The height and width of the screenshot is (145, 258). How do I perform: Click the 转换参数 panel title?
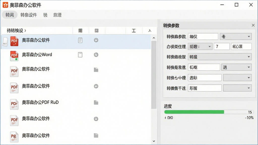[171, 25]
